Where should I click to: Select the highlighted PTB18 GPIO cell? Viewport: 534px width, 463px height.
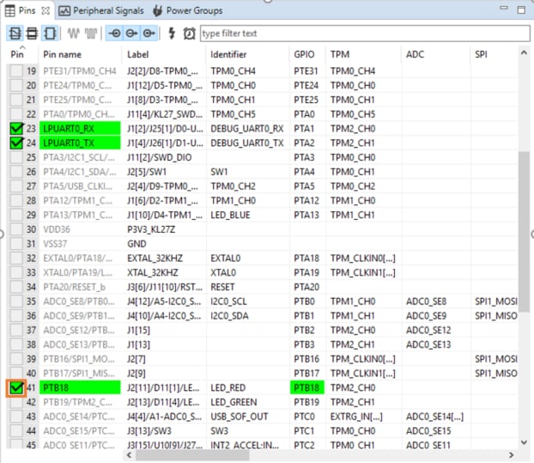[x=306, y=387]
